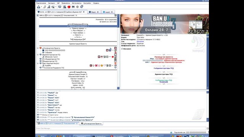Viewport: 244px width, 137px height.
Task: Click the chat bubble toolbar icon
Action: click(x=59, y=7)
